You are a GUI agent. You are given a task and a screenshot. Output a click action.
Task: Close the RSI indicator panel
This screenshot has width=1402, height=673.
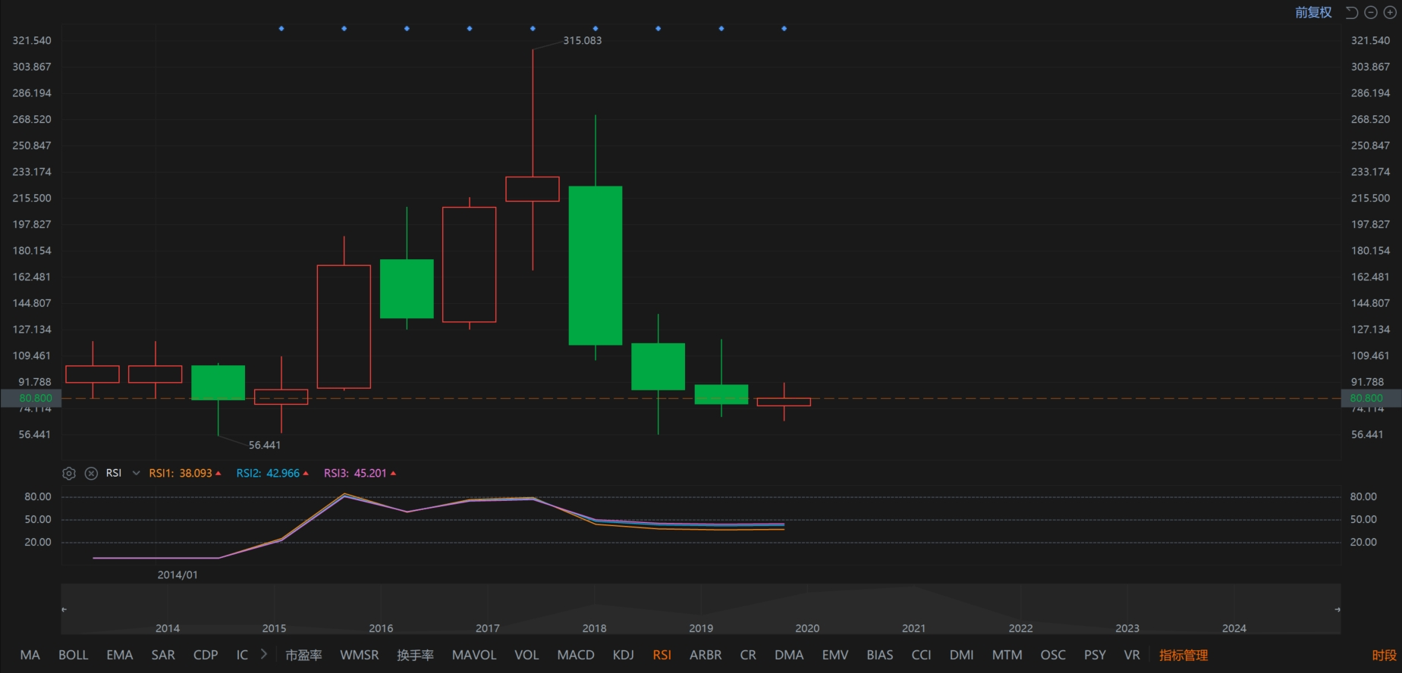(x=91, y=473)
